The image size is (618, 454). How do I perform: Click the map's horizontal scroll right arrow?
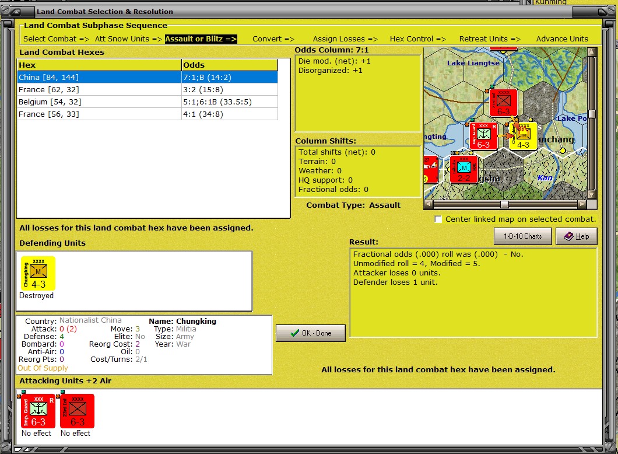582,204
